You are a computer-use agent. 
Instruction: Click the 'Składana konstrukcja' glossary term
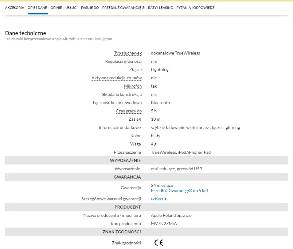[x=122, y=95]
